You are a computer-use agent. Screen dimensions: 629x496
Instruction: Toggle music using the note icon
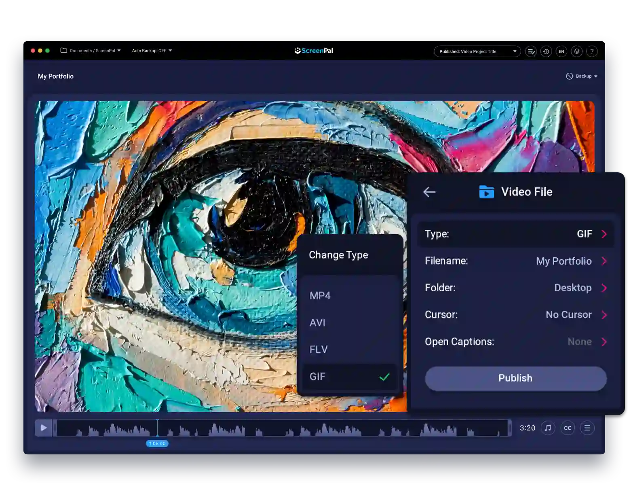[548, 428]
